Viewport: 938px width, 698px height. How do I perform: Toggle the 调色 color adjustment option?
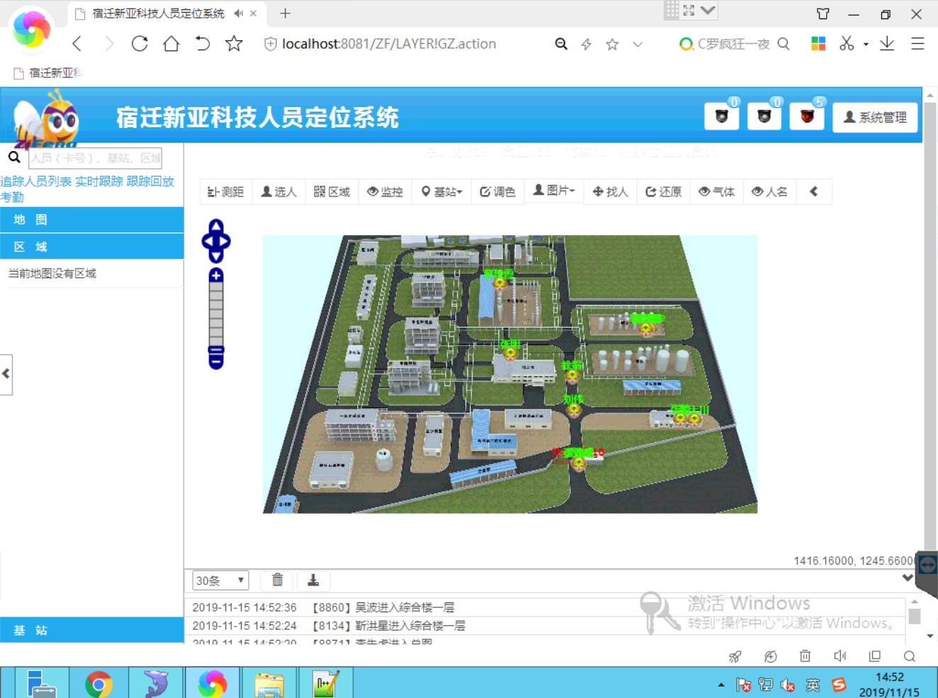click(x=498, y=191)
